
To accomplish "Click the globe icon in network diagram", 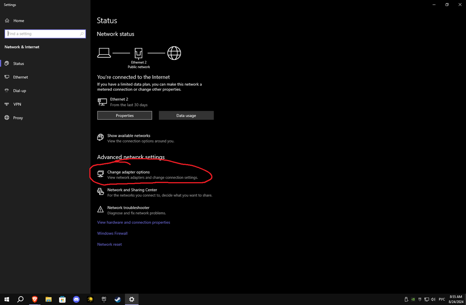I will pyautogui.click(x=174, y=53).
